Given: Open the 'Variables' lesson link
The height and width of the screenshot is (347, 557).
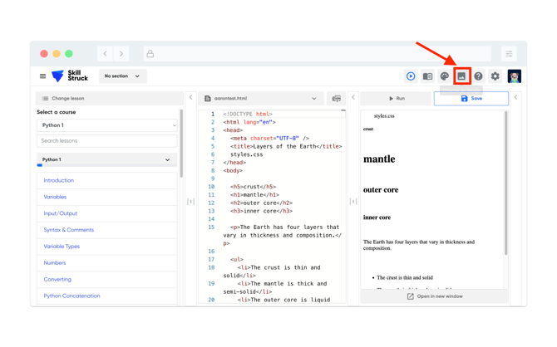Looking at the screenshot, I should [x=55, y=197].
